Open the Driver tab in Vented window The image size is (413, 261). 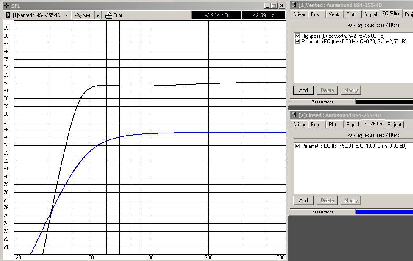point(299,14)
